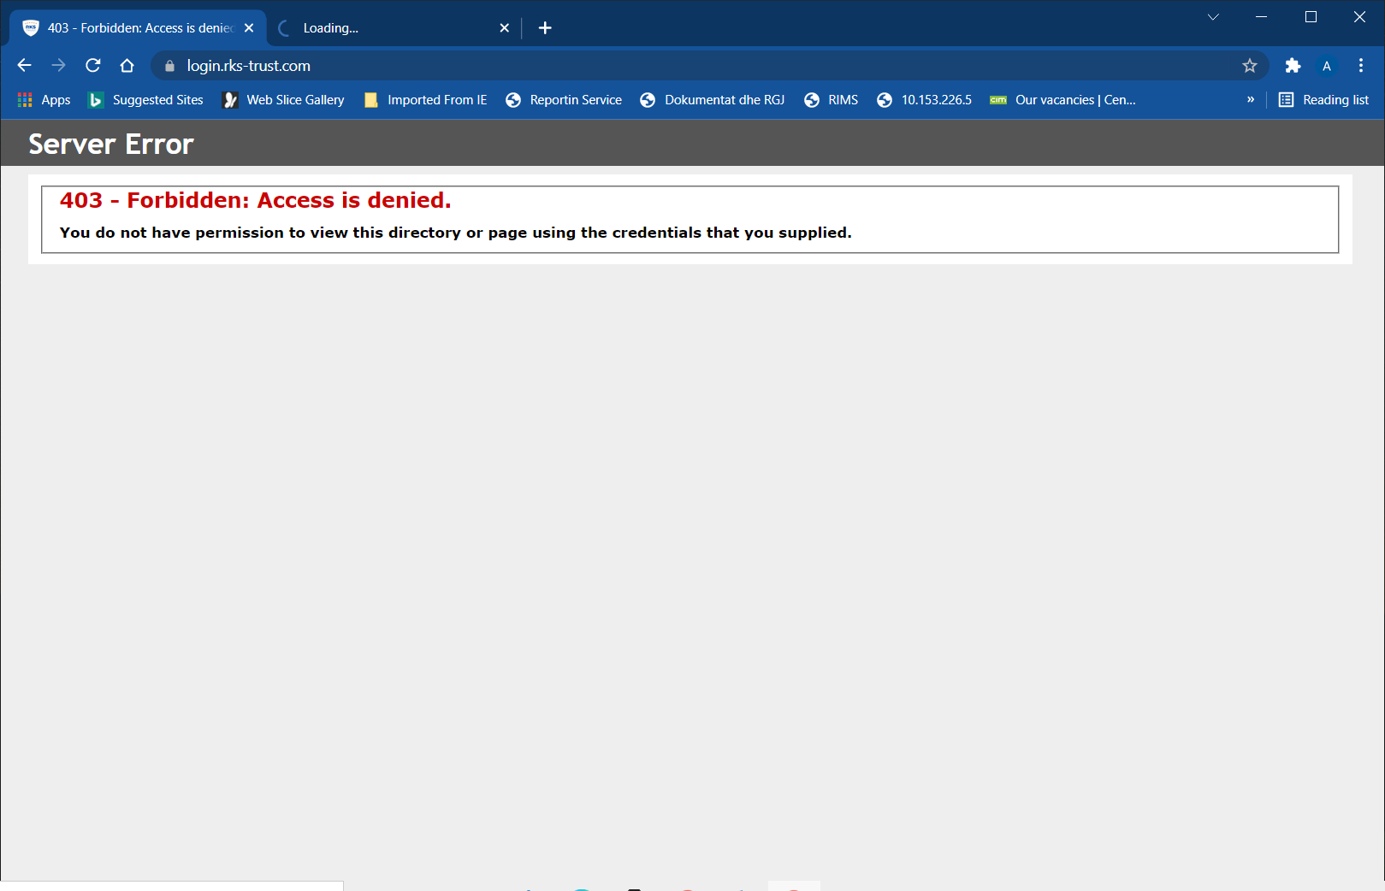Open the Imported From IE folder

coord(426,100)
